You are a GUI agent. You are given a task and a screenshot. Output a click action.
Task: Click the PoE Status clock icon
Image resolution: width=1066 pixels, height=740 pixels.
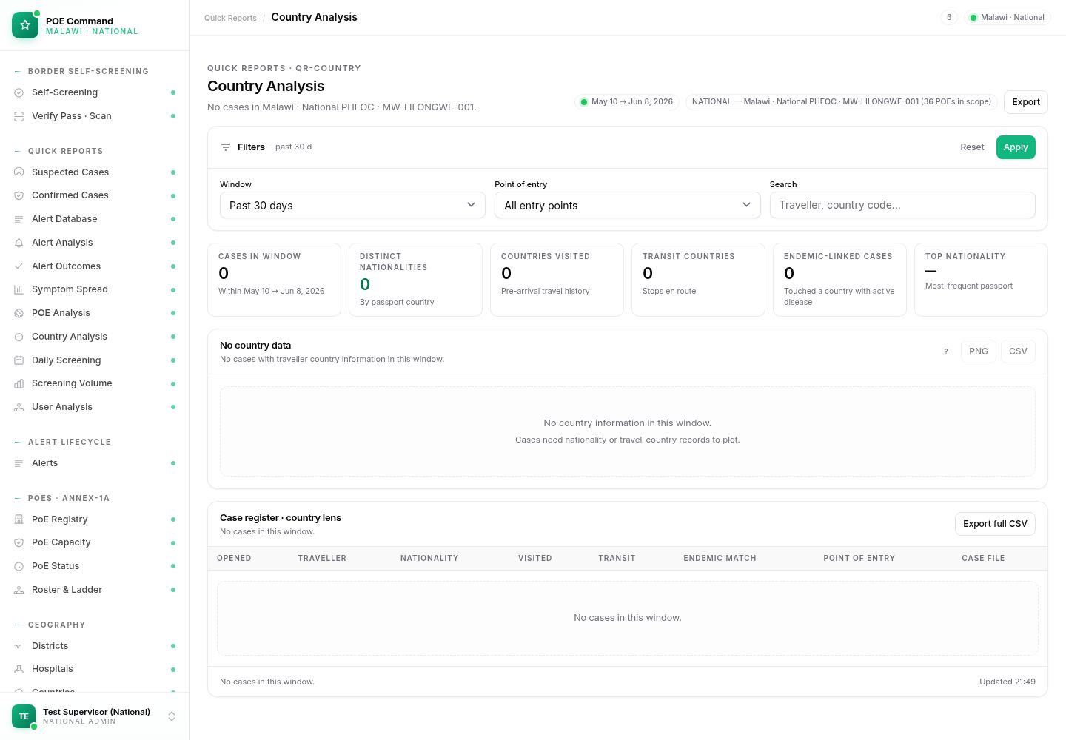(19, 566)
